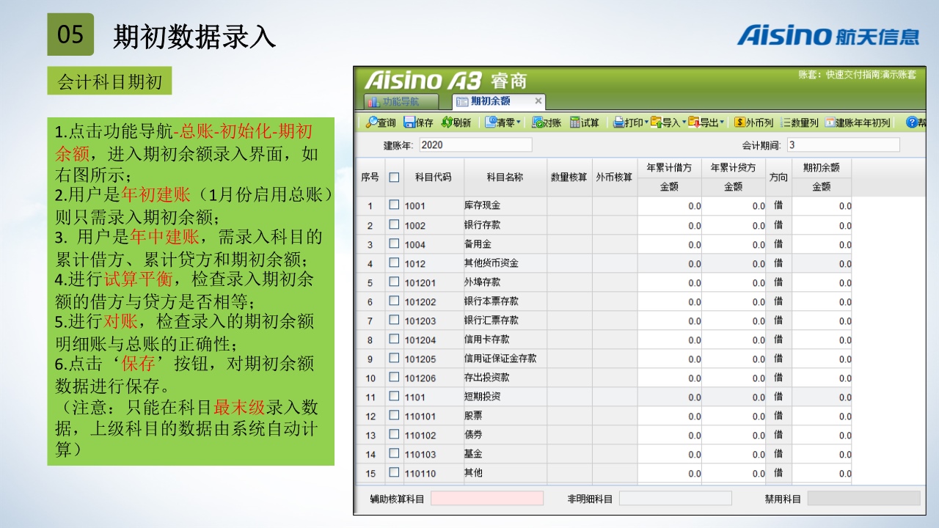Click the 试算 (Trial balance) calculator icon
This screenshot has height=528, width=939.
pyautogui.click(x=576, y=122)
